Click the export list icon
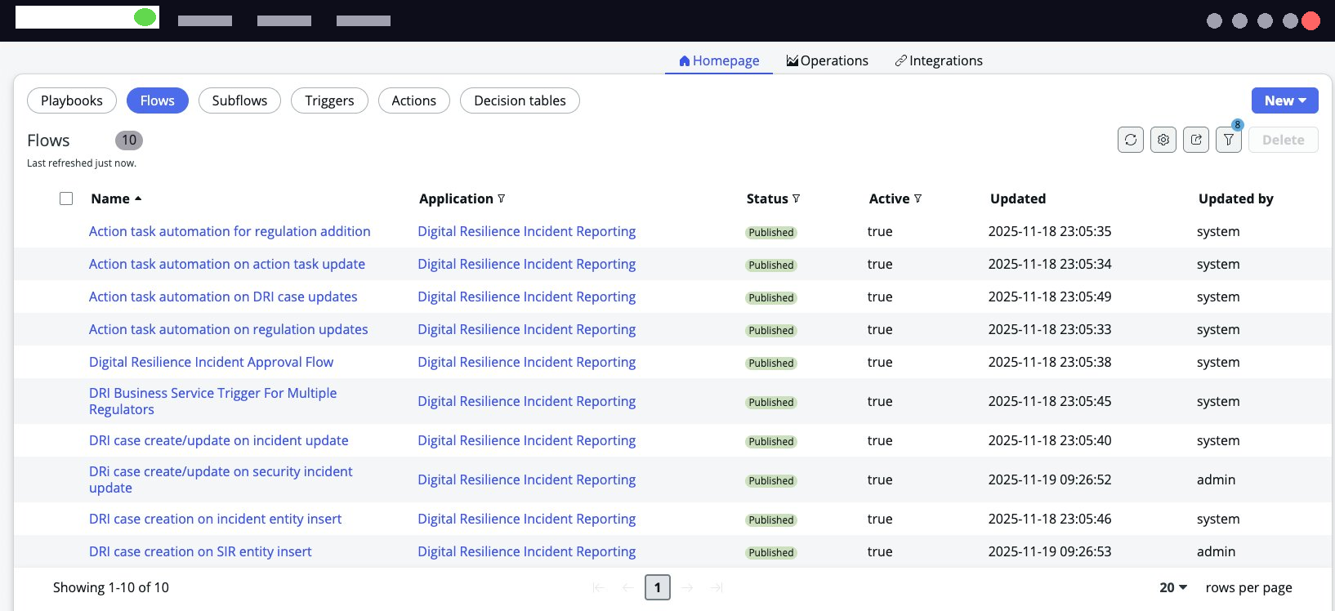Viewport: 1335px width, 611px height. (x=1196, y=140)
